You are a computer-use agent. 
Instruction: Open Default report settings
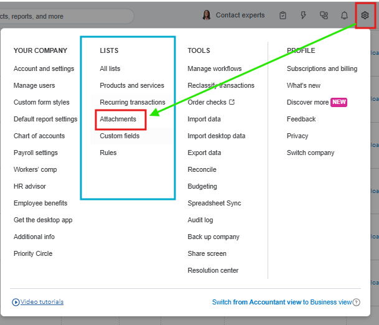click(45, 119)
